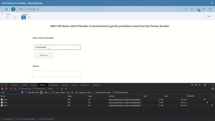This screenshot has height=121, width=215.
Task: Toggle fullscreen display icon
Action: coord(29,17)
